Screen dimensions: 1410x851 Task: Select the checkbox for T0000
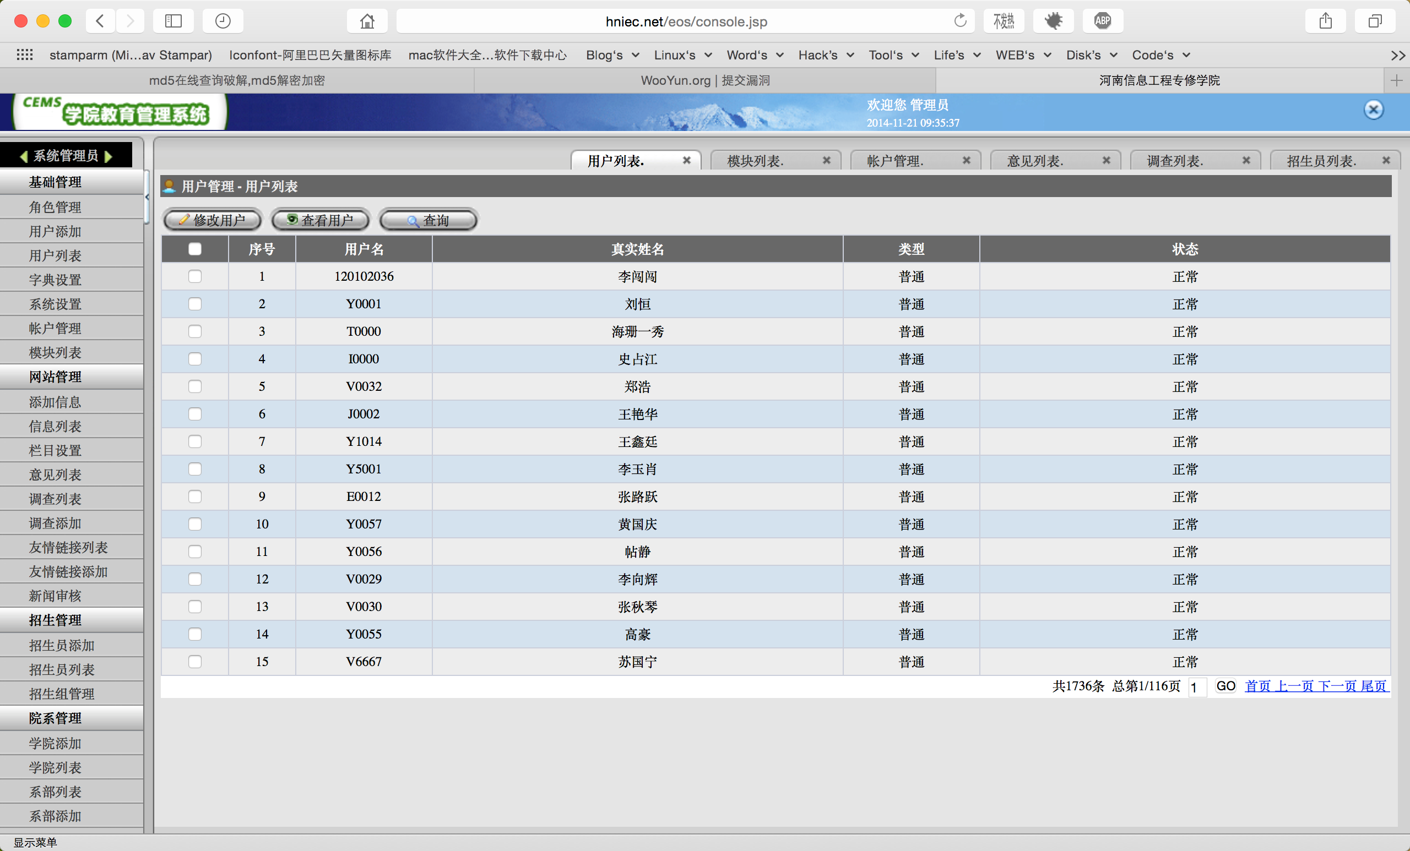(195, 332)
